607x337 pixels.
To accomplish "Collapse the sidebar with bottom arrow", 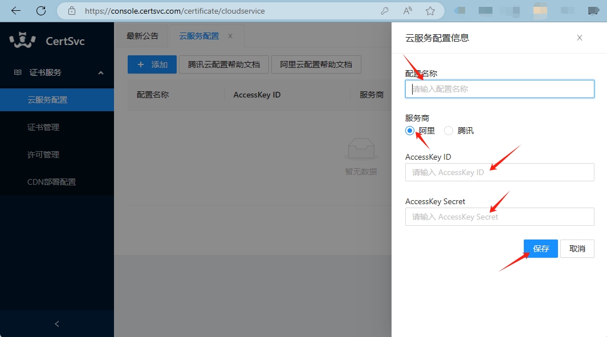I will (x=56, y=323).
